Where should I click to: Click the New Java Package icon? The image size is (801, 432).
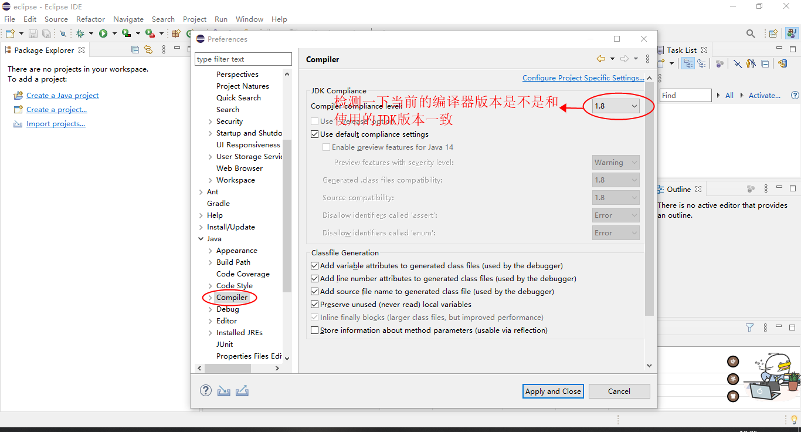point(176,33)
